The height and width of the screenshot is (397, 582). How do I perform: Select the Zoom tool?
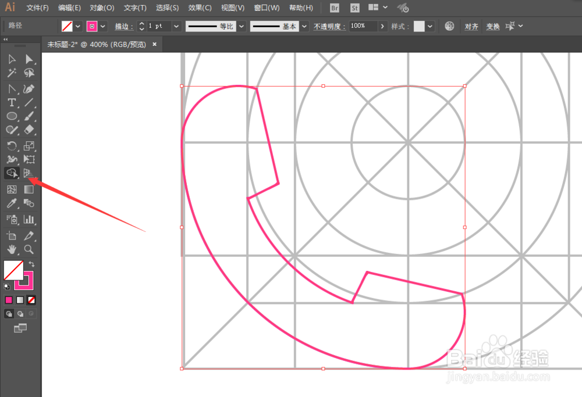point(29,249)
